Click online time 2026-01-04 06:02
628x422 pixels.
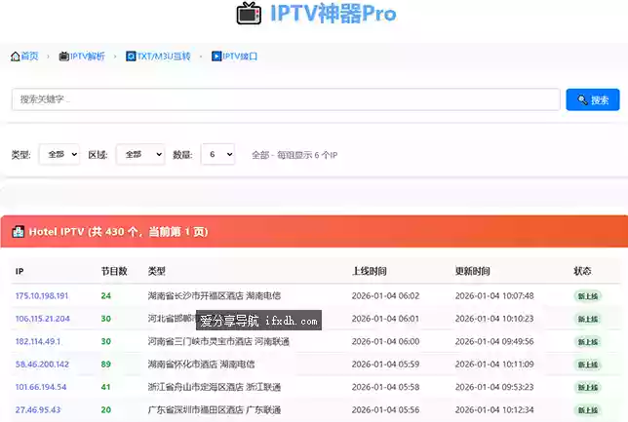click(x=385, y=296)
